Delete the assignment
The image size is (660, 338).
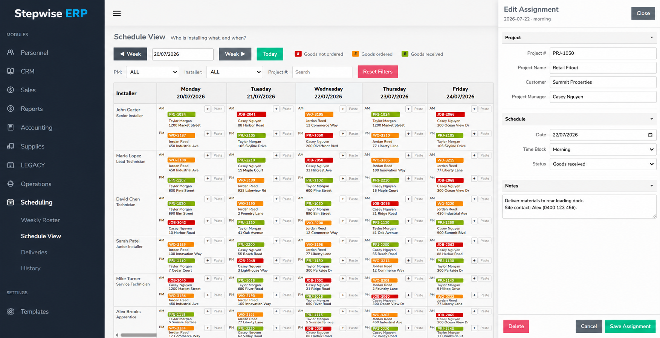click(x=516, y=326)
